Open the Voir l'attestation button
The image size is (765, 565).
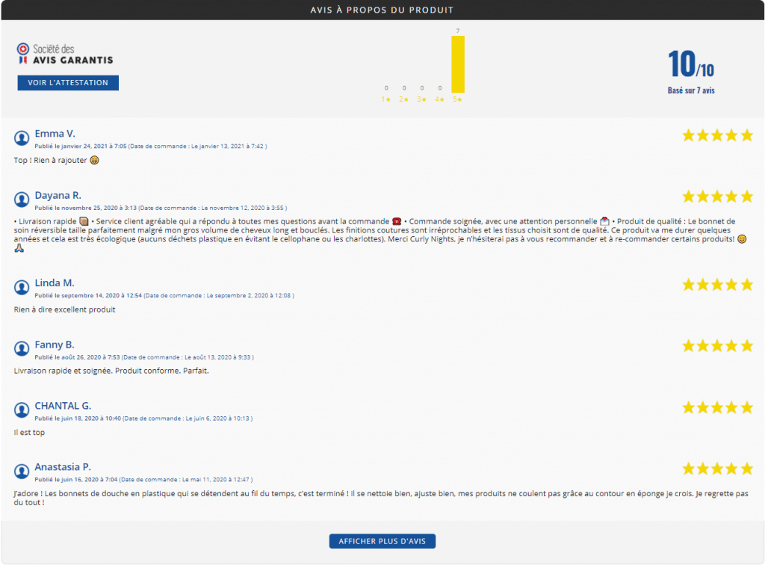(68, 83)
